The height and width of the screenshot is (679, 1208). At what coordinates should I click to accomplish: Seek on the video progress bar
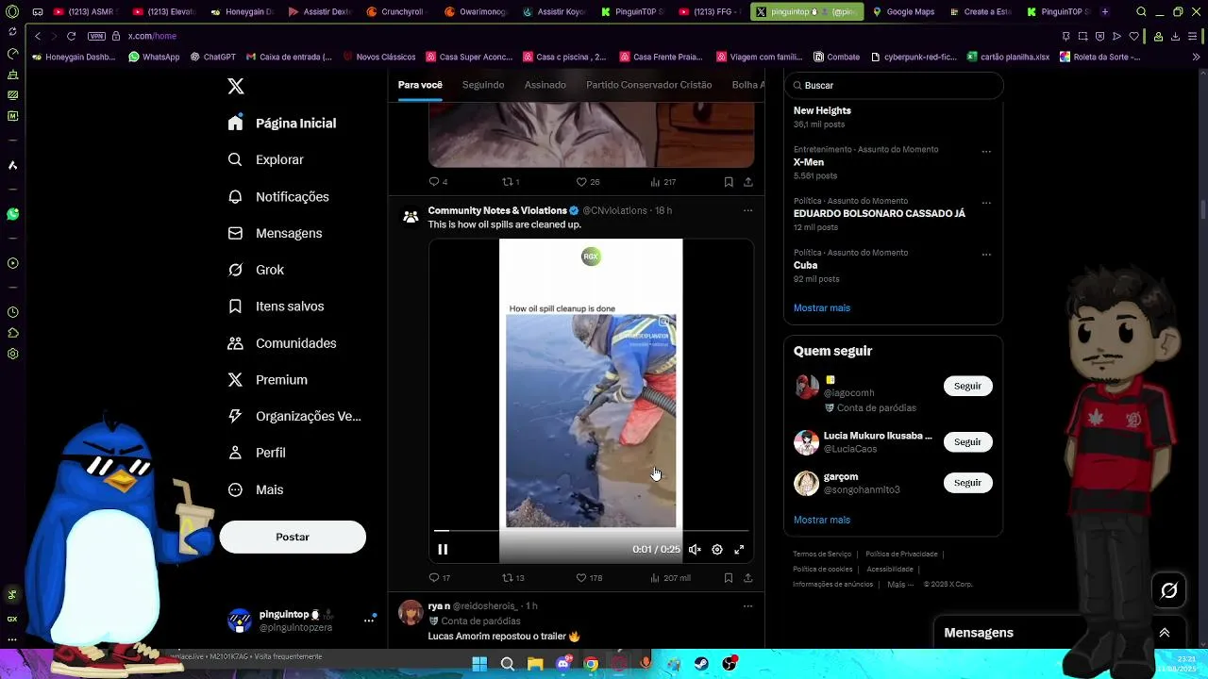(591, 531)
